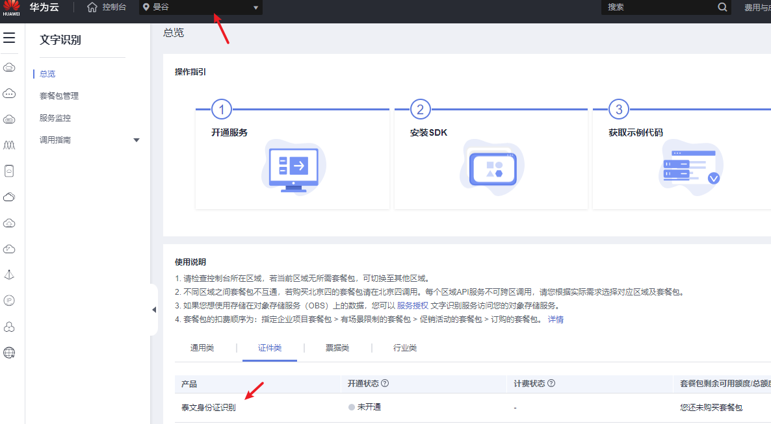
Task: Click the step 1 circle for 开通服务
Action: point(221,109)
